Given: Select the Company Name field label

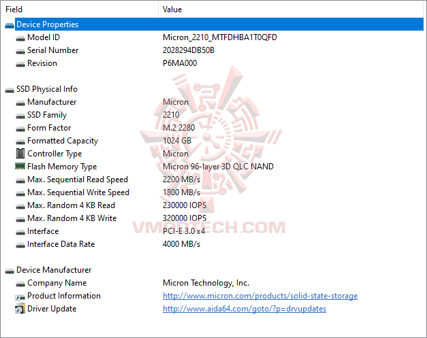Looking at the screenshot, I should [57, 283].
